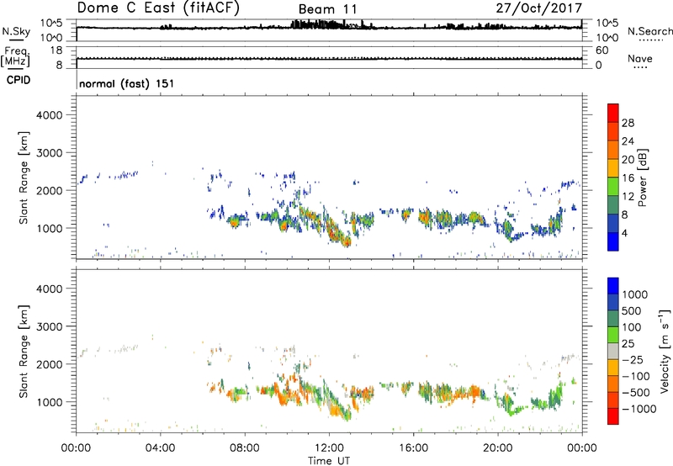
Task: Click "Slant Range [km]" label of the velocity panel
Action: click(24, 352)
